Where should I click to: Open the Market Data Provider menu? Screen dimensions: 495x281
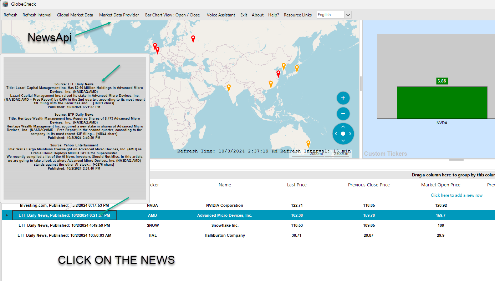pos(119,15)
